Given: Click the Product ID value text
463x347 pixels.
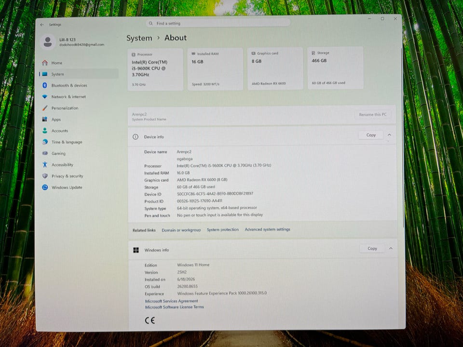Looking at the screenshot, I should tap(199, 200).
